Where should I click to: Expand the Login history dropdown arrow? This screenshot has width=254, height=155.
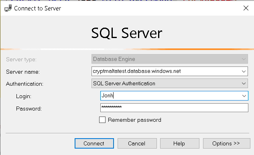[244, 96]
